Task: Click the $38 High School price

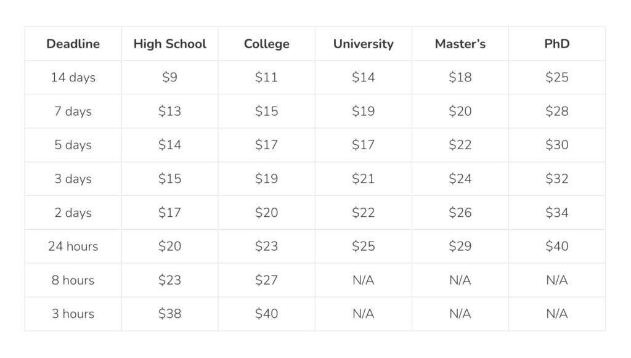Action: coord(170,314)
